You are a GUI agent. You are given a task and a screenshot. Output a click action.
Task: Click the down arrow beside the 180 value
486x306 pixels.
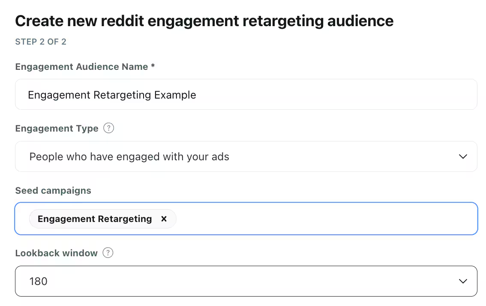click(x=463, y=281)
